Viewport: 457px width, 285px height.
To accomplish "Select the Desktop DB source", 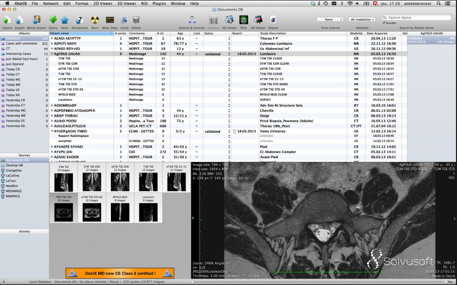I will pos(24,165).
